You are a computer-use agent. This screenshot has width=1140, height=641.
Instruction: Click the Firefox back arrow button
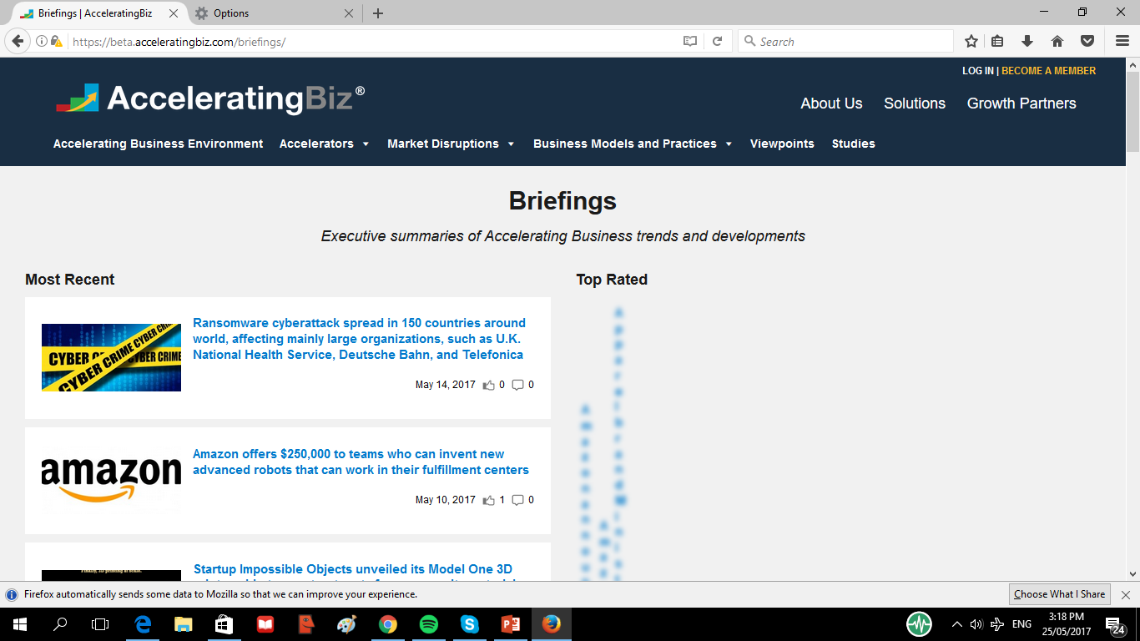[18, 41]
